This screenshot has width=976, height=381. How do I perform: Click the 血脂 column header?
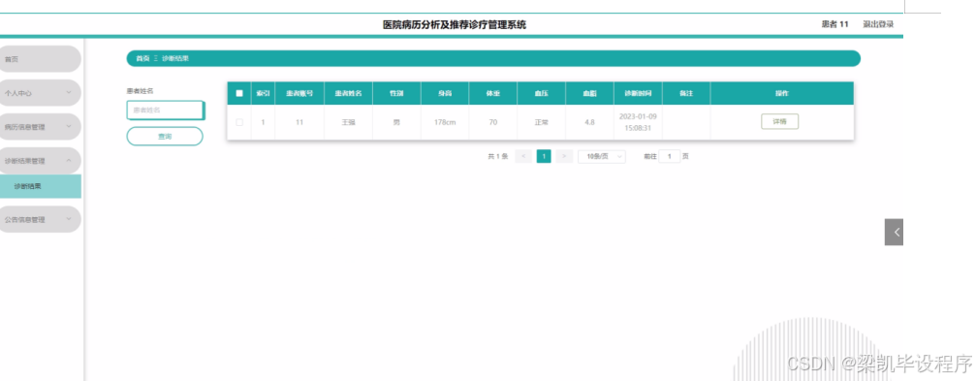point(589,93)
